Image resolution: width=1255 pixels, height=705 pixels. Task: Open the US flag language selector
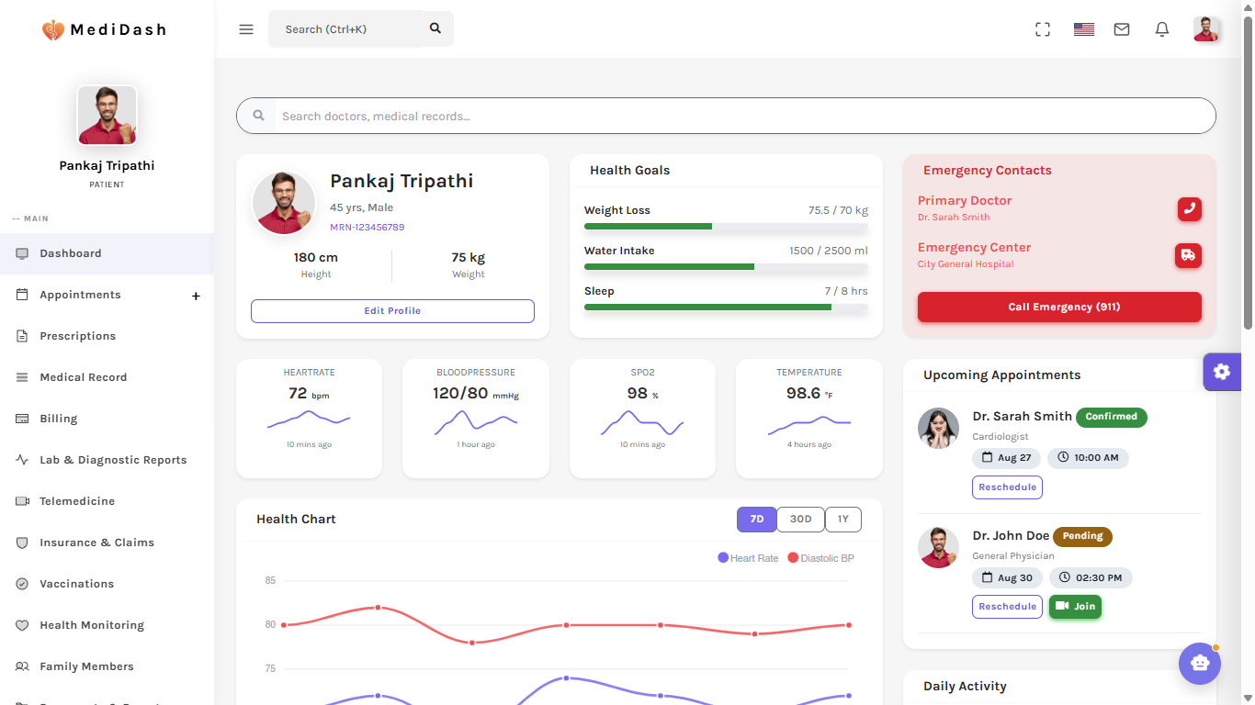(x=1084, y=29)
